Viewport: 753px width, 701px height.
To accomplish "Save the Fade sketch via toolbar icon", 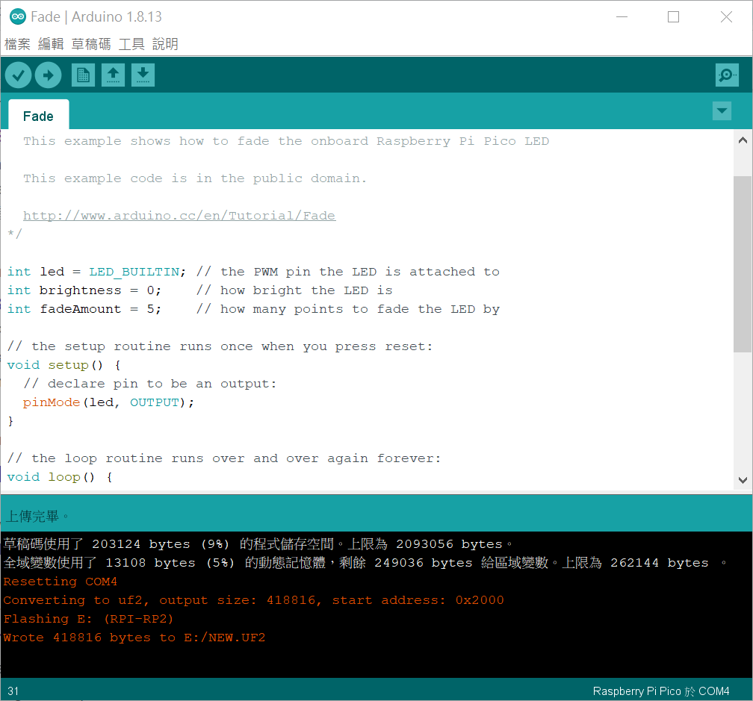I will [x=143, y=75].
